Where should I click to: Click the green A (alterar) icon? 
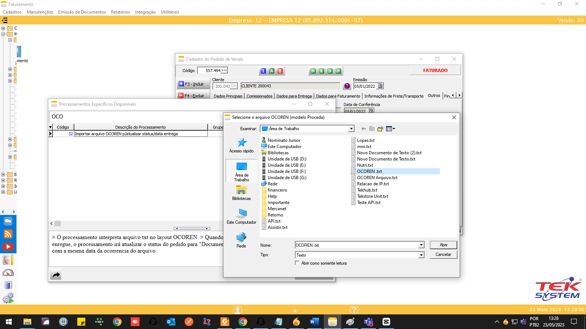pos(272,71)
